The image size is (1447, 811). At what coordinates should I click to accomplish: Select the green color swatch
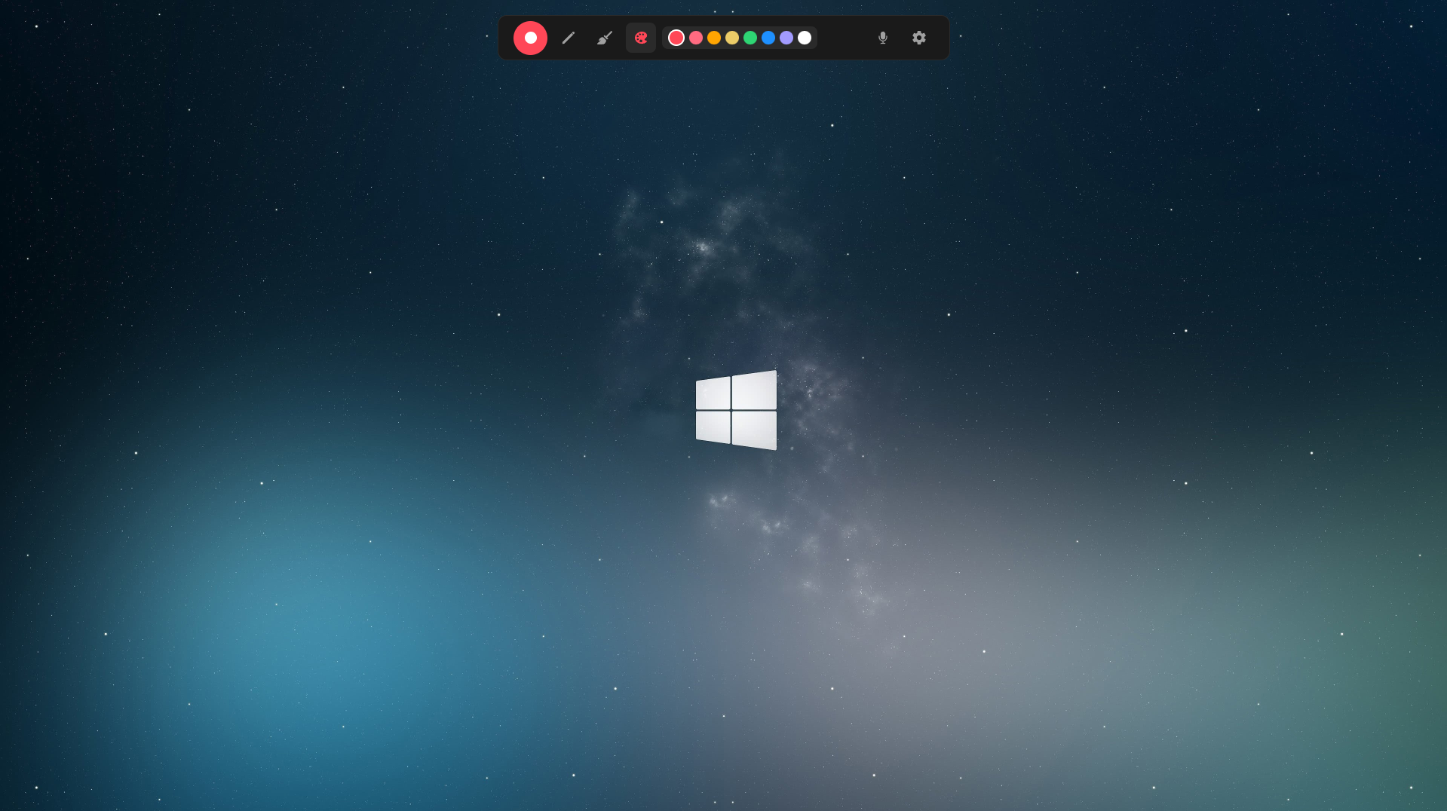(x=750, y=38)
